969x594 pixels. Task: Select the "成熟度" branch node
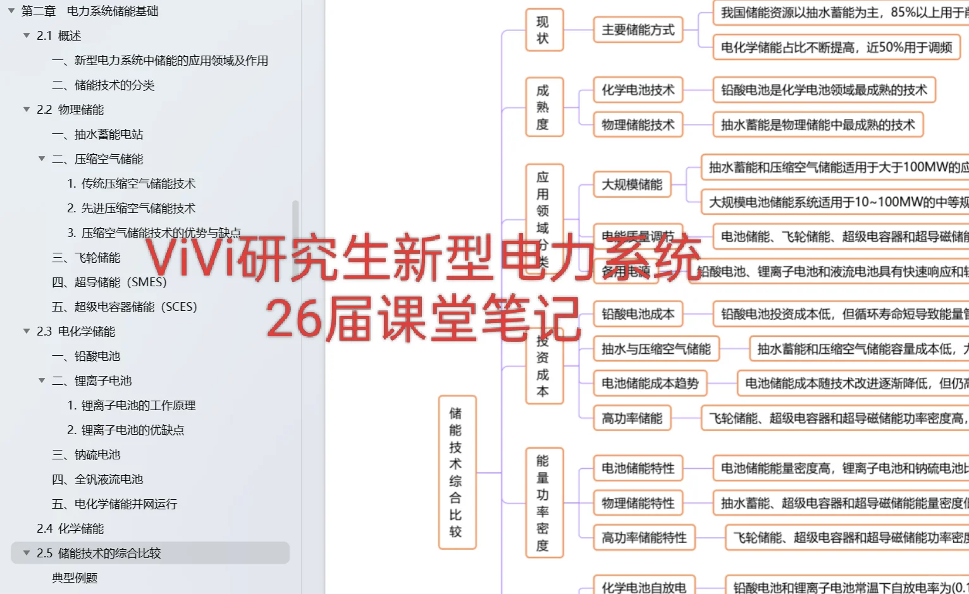pos(544,106)
